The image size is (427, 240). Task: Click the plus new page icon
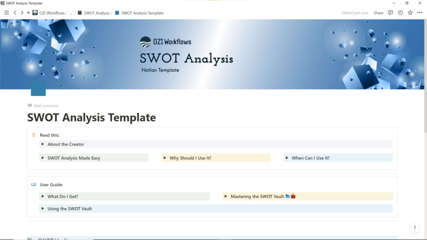coord(28,13)
